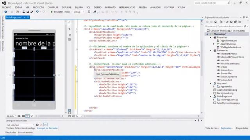Click the New Project toolbar icon
This screenshot has height=140, width=250.
click(x=18, y=12)
